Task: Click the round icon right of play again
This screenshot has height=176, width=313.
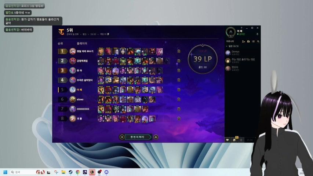Action: coord(156,137)
